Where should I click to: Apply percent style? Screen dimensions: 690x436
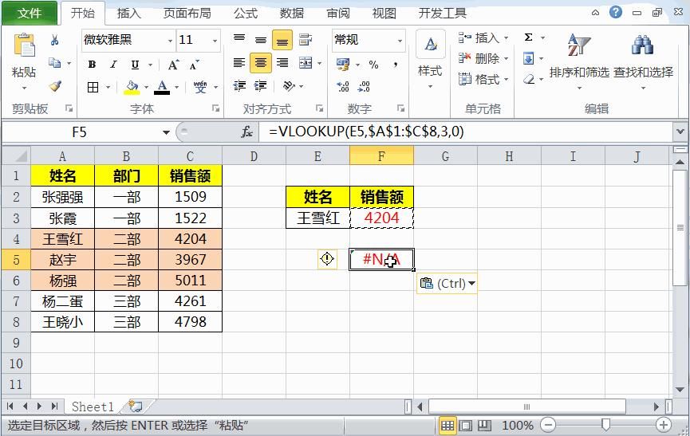point(373,65)
